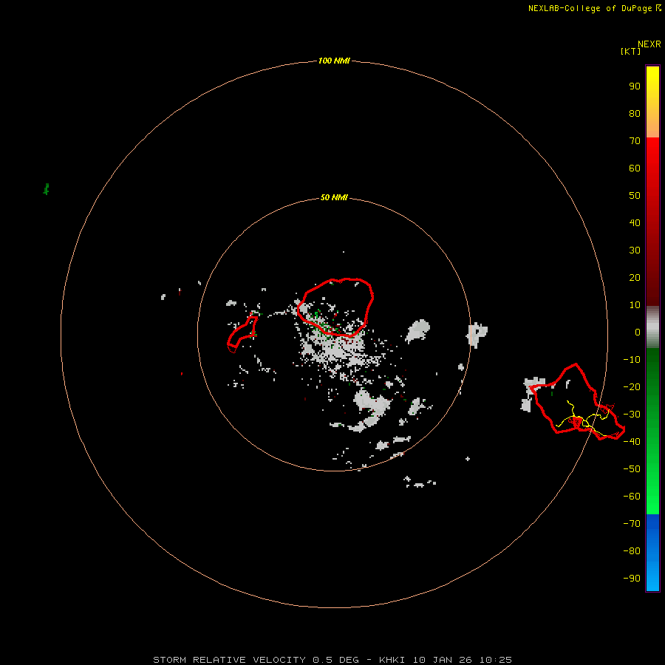Viewport: 665px width, 665px height.
Task: Click the small western red outlined island
Action: coord(242,334)
